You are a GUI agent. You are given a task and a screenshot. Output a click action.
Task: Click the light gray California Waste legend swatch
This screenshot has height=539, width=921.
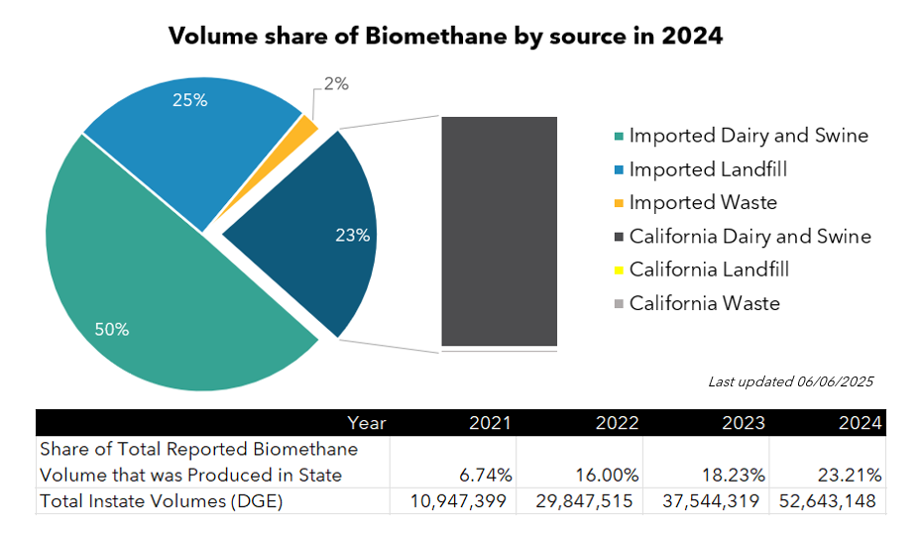coord(619,304)
